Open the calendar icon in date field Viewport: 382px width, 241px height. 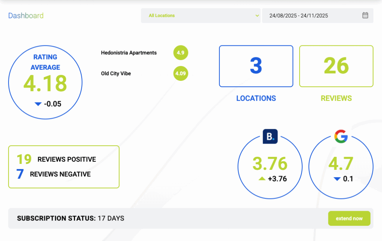pos(365,16)
